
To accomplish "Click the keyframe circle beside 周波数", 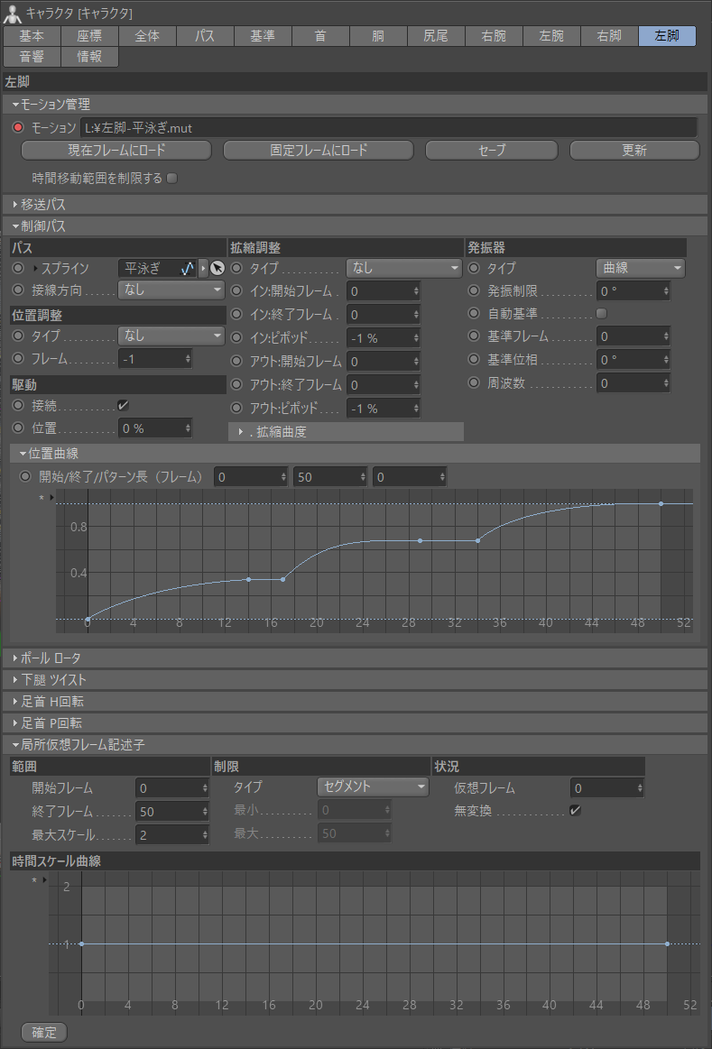I will (473, 383).
